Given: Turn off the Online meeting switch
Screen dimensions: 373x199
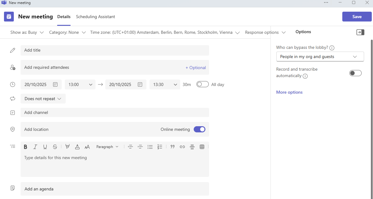Looking at the screenshot, I should click(200, 129).
